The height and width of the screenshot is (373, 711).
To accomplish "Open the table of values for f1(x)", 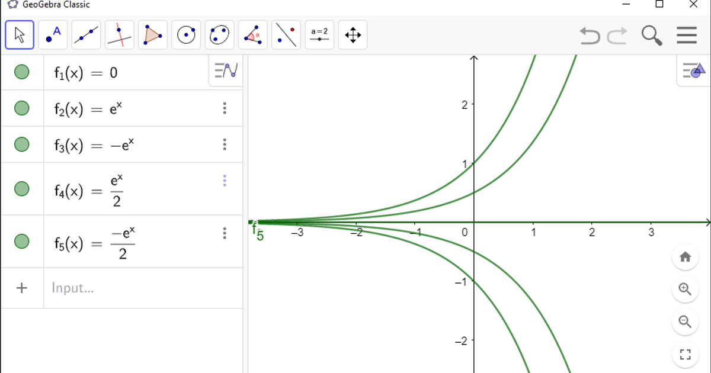I will [225, 70].
